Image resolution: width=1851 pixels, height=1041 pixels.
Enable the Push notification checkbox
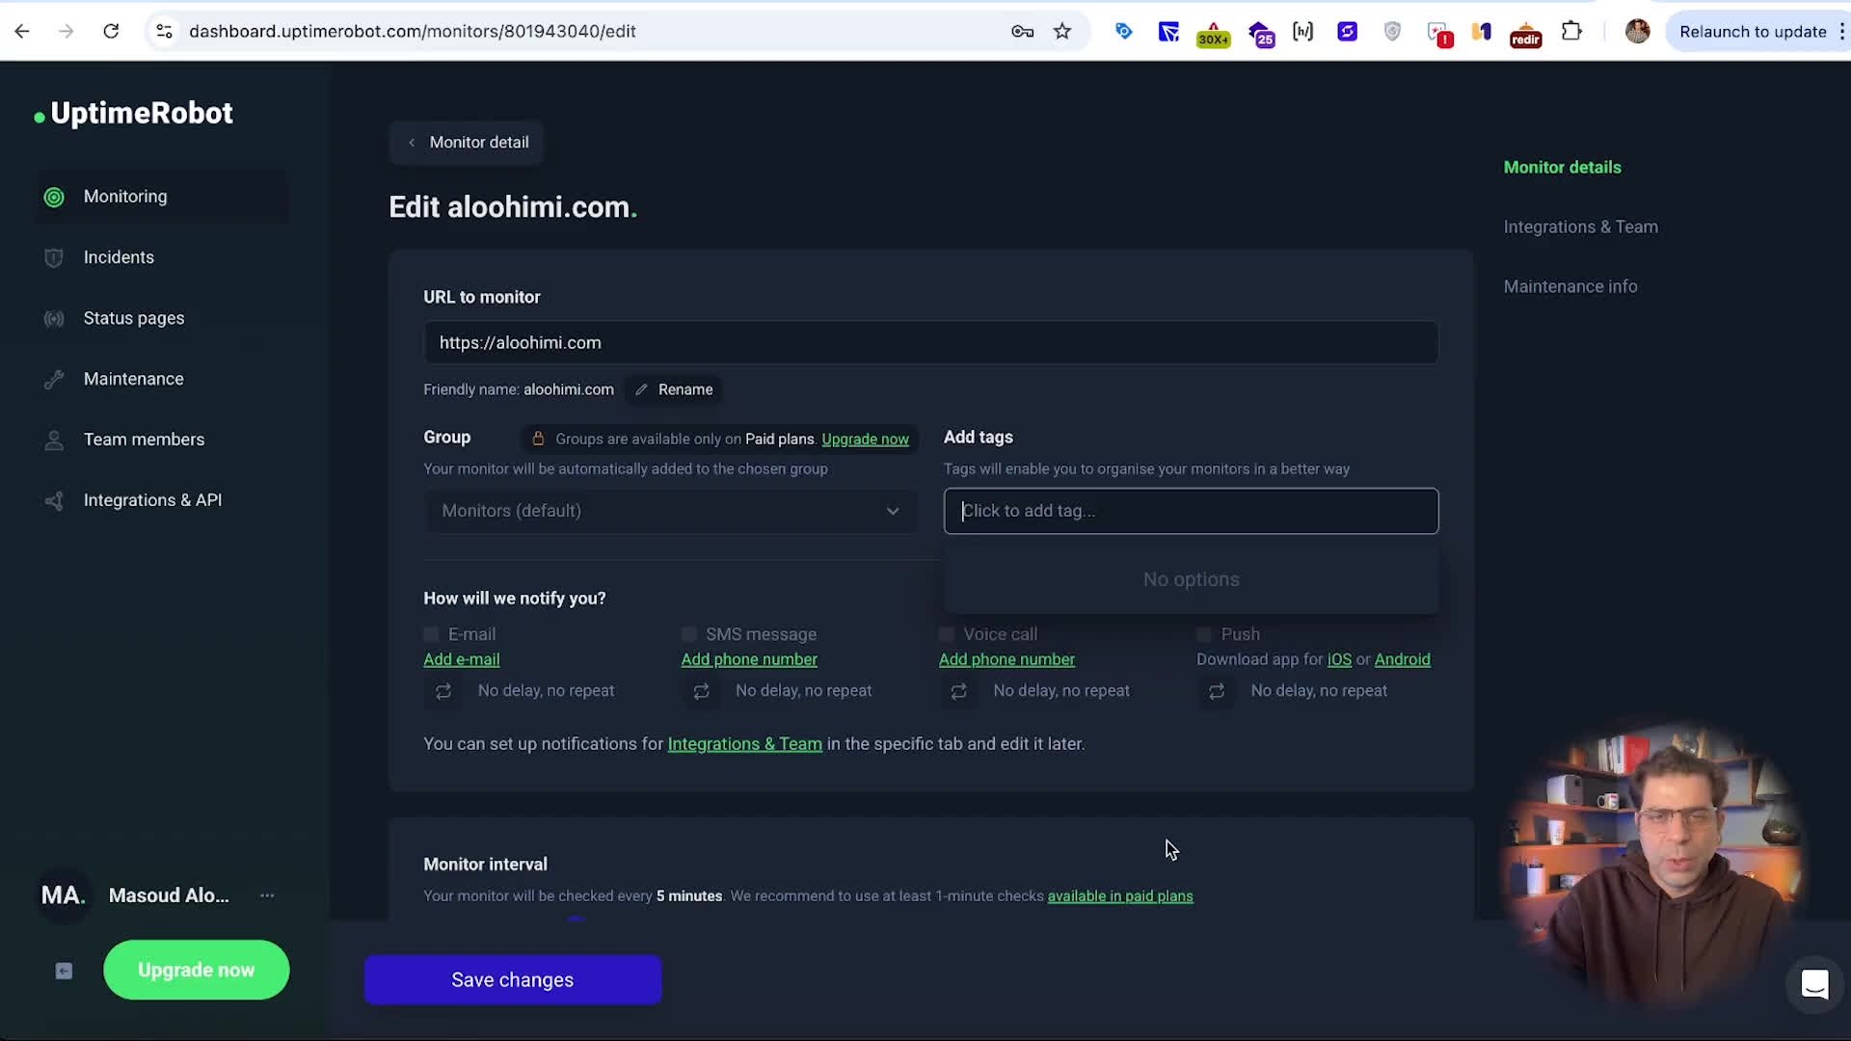(x=1204, y=634)
